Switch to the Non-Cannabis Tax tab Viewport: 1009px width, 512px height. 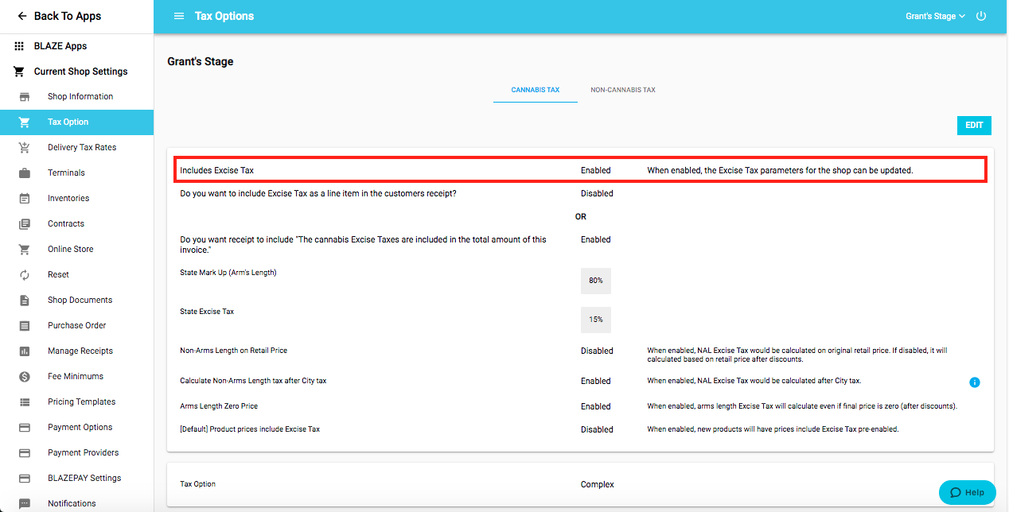point(622,90)
